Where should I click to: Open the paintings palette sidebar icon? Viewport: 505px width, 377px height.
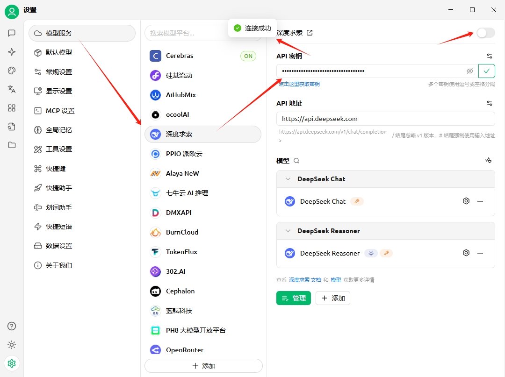(12, 71)
